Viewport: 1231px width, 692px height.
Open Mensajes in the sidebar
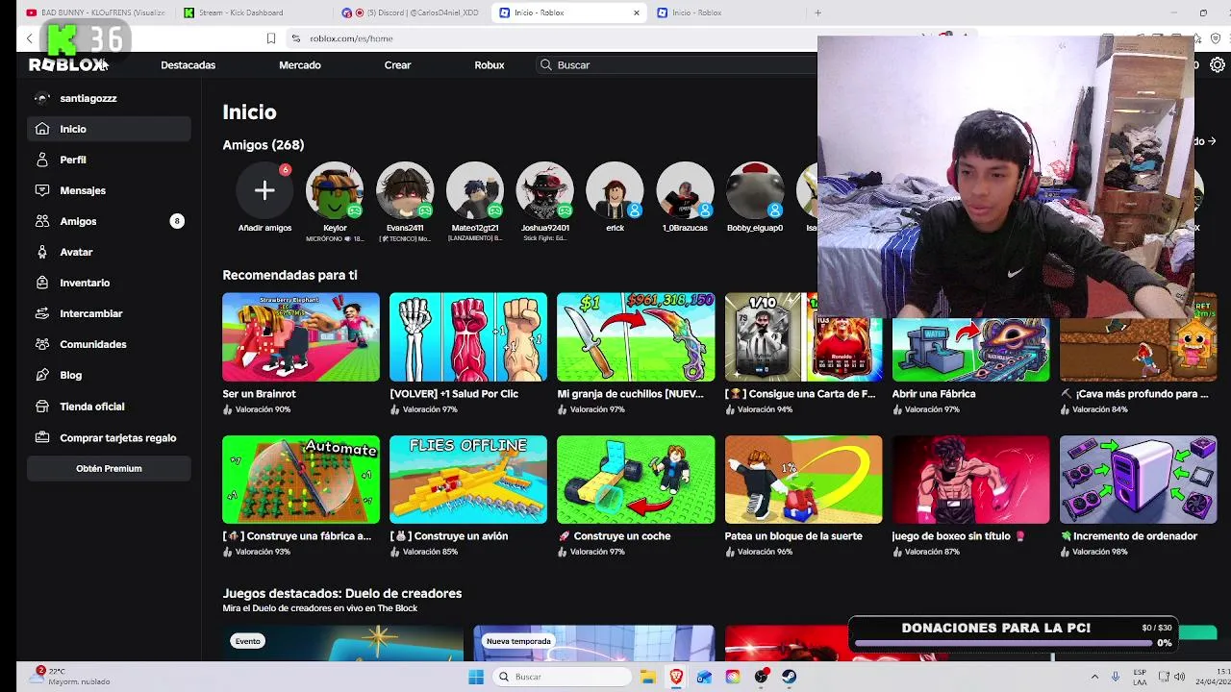tap(109, 190)
